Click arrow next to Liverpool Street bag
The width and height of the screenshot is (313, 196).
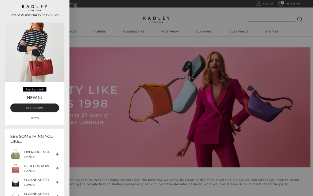(57, 154)
